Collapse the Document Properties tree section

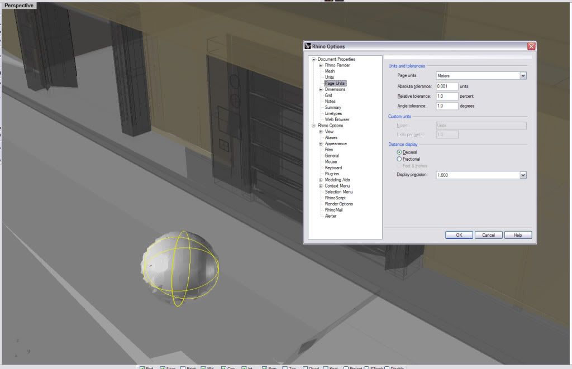point(313,59)
